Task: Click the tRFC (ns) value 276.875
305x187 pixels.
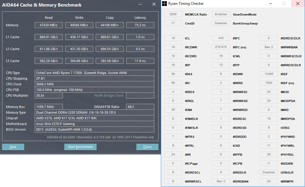Action: (221, 47)
